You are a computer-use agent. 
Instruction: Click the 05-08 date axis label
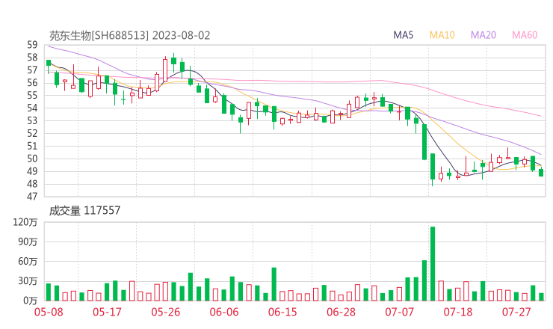coord(49,312)
